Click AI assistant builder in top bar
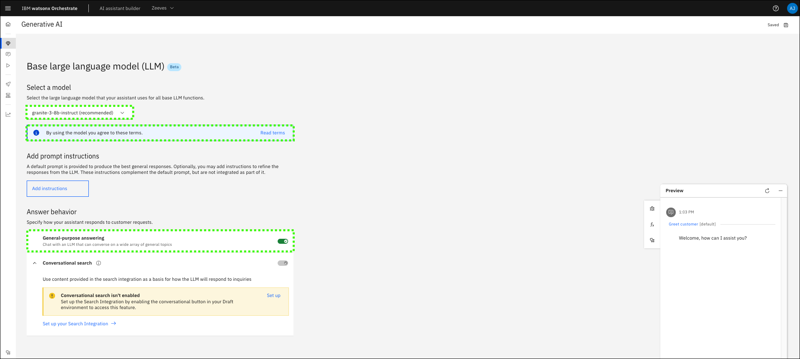This screenshot has height=359, width=800. click(x=120, y=8)
